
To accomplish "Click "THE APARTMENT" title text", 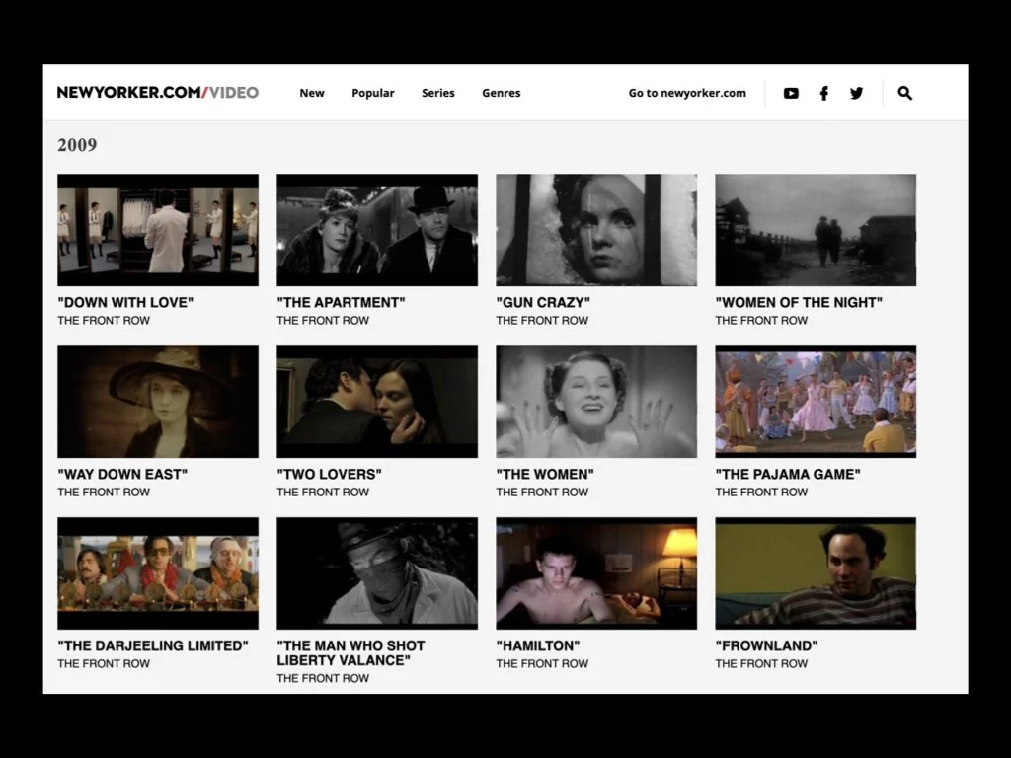I will coord(341,302).
